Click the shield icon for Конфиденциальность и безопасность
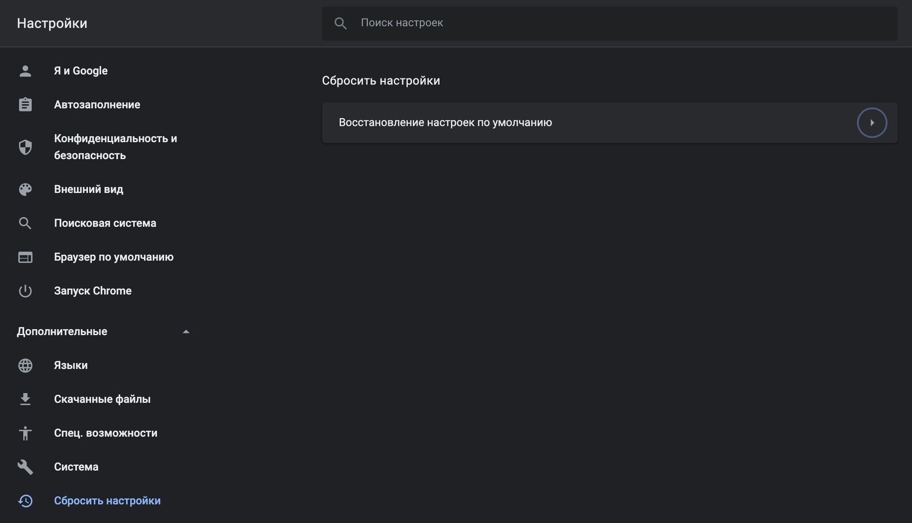The image size is (912, 523). coord(25,147)
